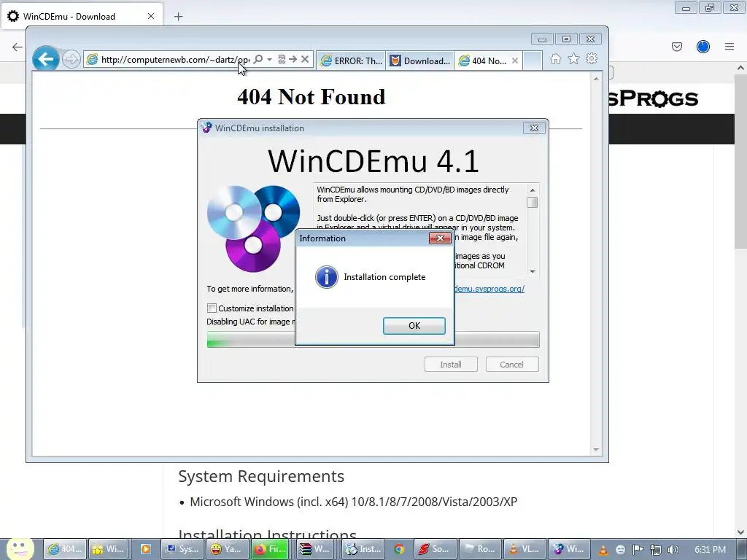
Task: Go back with Internet Explorer's blue back arrow
Action: [46, 60]
